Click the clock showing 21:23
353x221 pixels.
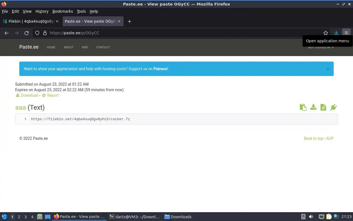346,217
